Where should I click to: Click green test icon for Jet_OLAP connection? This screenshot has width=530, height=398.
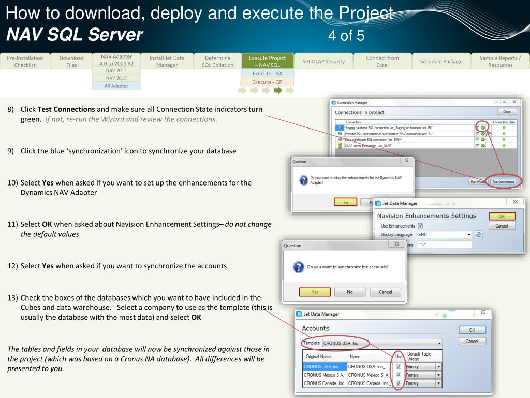[x=483, y=146]
